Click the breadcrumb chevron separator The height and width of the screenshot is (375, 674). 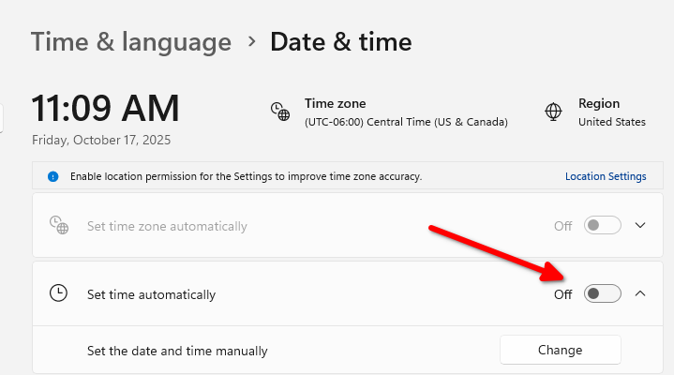pos(251,41)
